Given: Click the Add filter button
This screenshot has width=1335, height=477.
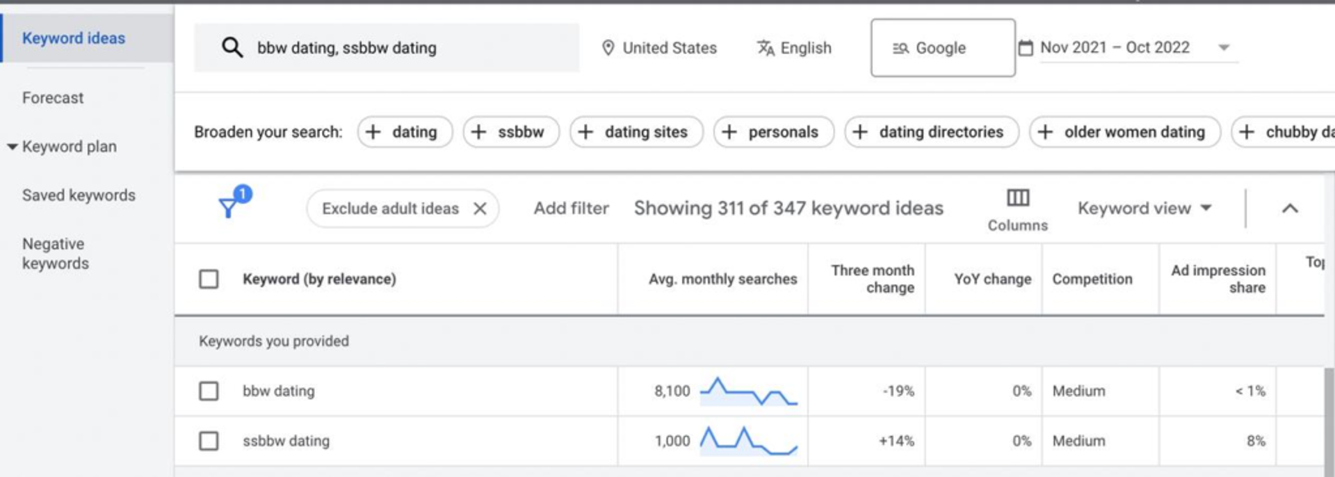Looking at the screenshot, I should click(x=571, y=208).
